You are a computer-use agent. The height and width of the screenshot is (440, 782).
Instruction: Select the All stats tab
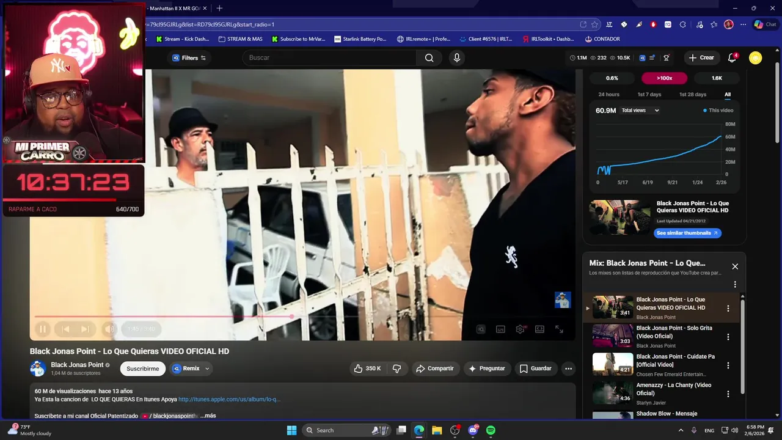(728, 95)
